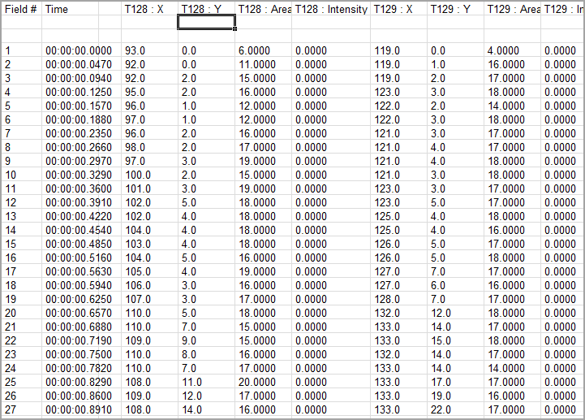Select the 'Field #' header cell
Viewport: 585px width, 420px height.
pos(21,9)
